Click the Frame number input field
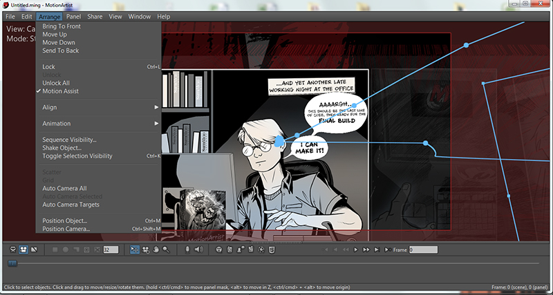 point(422,249)
